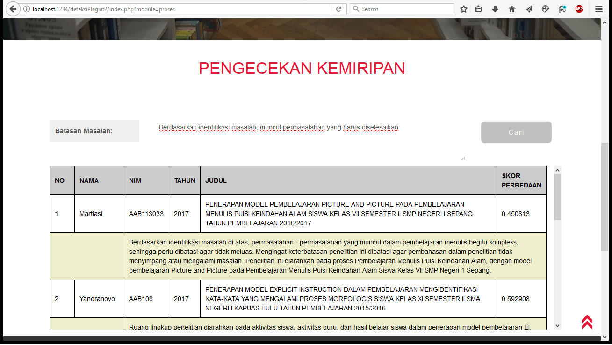Open the Adblock Plus extension icon
Screen dimensions: 612x345
pyautogui.click(x=579, y=9)
